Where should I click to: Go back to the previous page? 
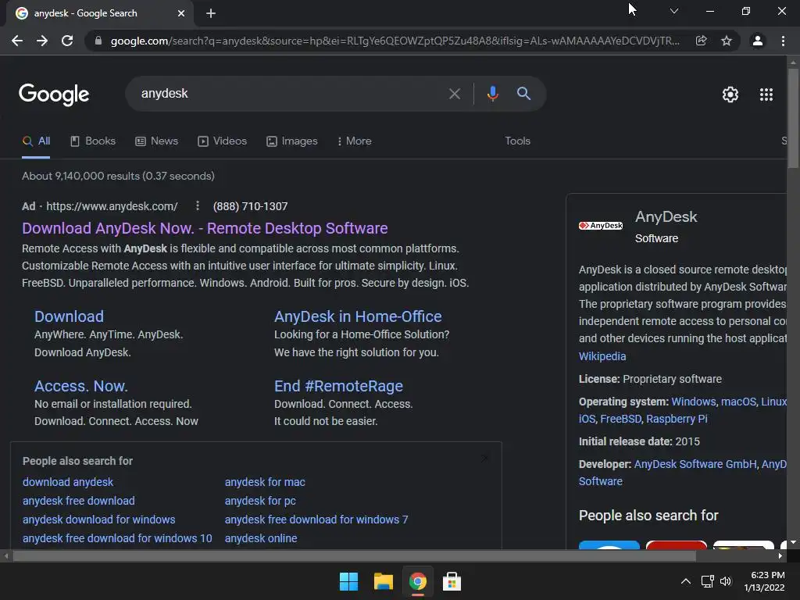pos(17,41)
